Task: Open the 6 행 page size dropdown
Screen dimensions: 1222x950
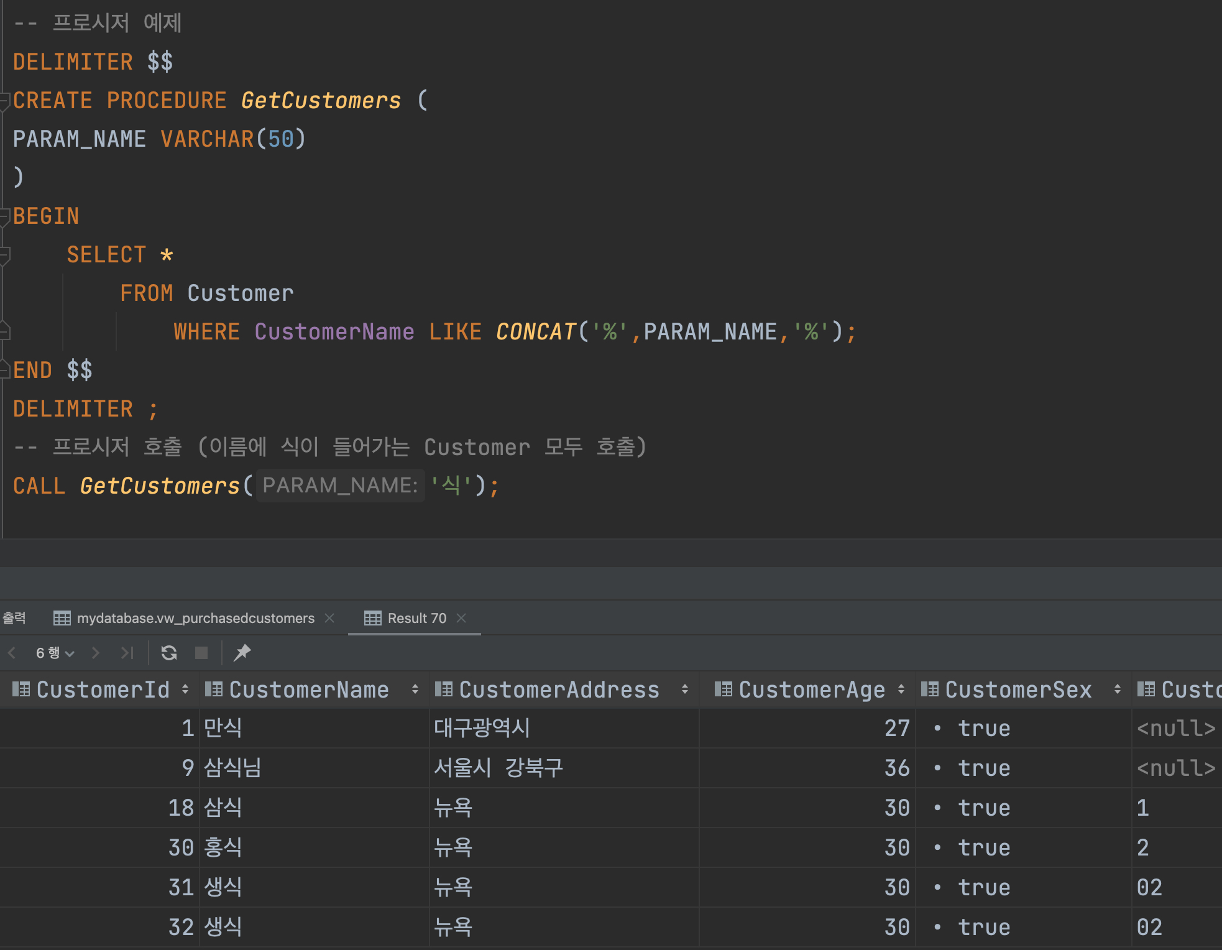Action: click(x=55, y=652)
